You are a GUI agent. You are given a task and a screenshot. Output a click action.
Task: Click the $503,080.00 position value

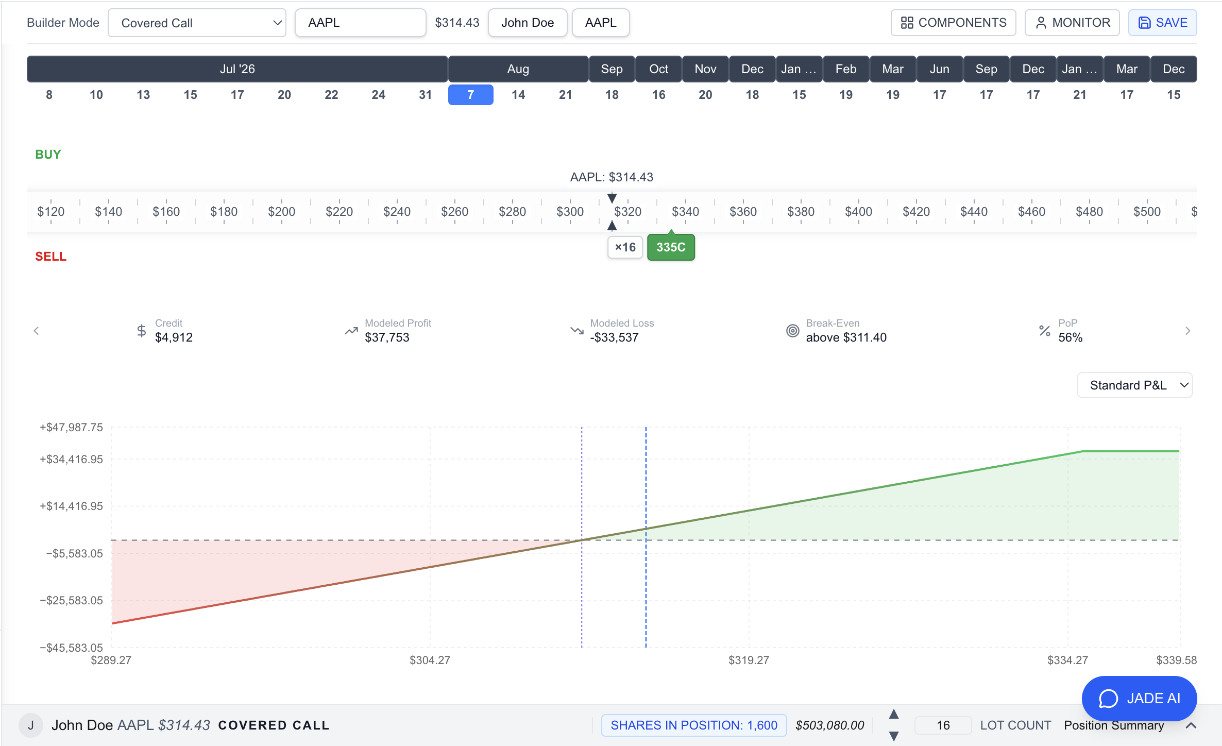tap(829, 725)
